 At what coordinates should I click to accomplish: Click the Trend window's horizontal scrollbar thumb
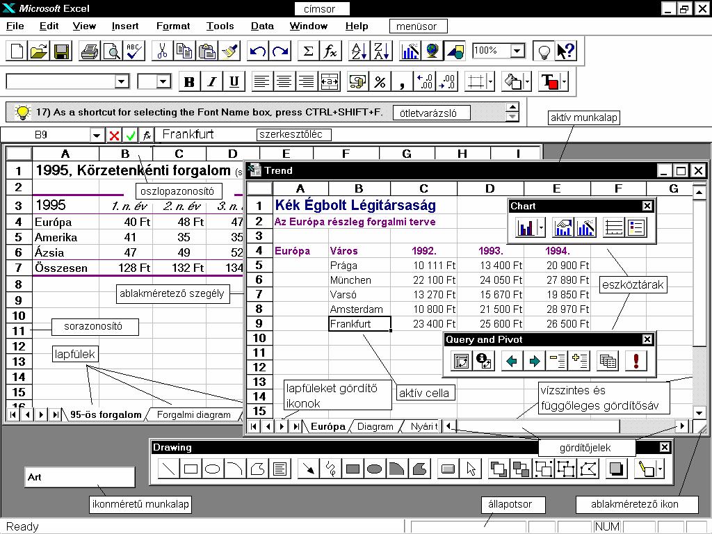538,426
